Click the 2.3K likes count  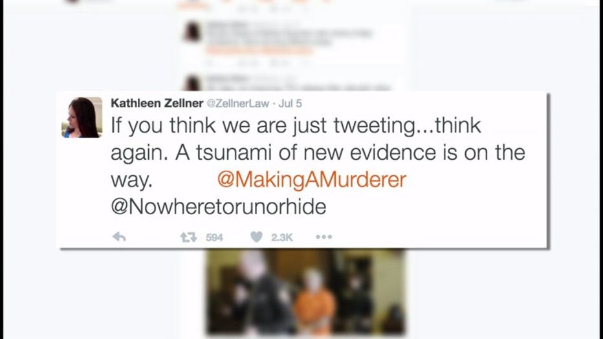[x=282, y=237]
